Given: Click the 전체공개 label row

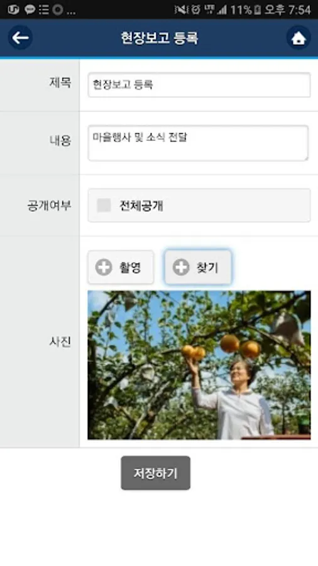Looking at the screenshot, I should [199, 206].
